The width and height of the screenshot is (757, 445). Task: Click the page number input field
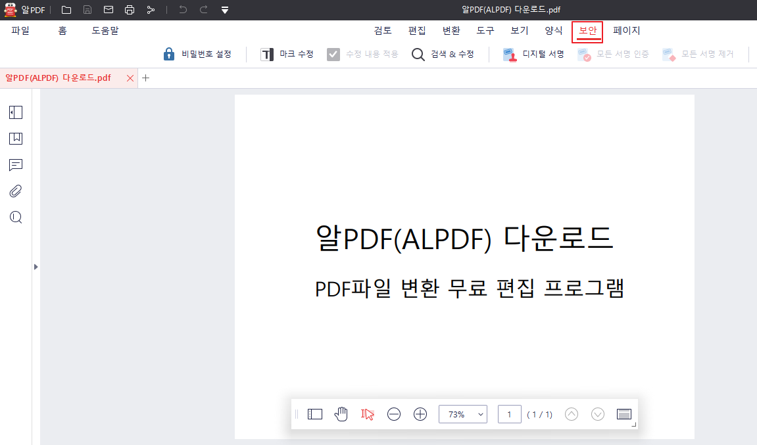pos(509,413)
